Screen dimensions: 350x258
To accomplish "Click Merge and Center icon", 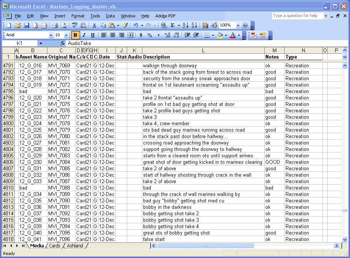I will [130, 35].
